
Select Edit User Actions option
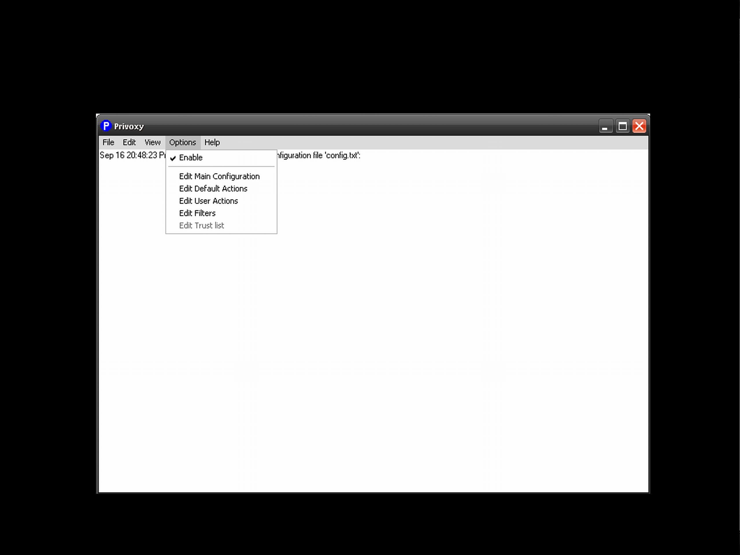click(208, 201)
